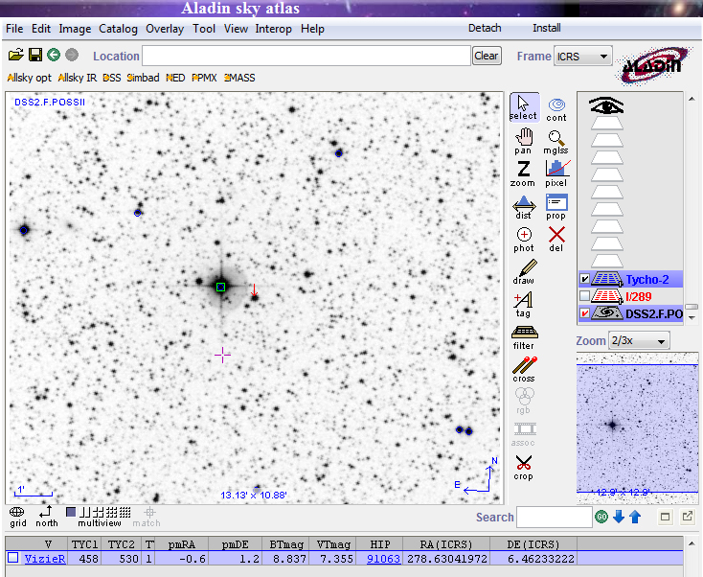The height and width of the screenshot is (577, 703).
Task: Click the Detach button
Action: click(485, 28)
